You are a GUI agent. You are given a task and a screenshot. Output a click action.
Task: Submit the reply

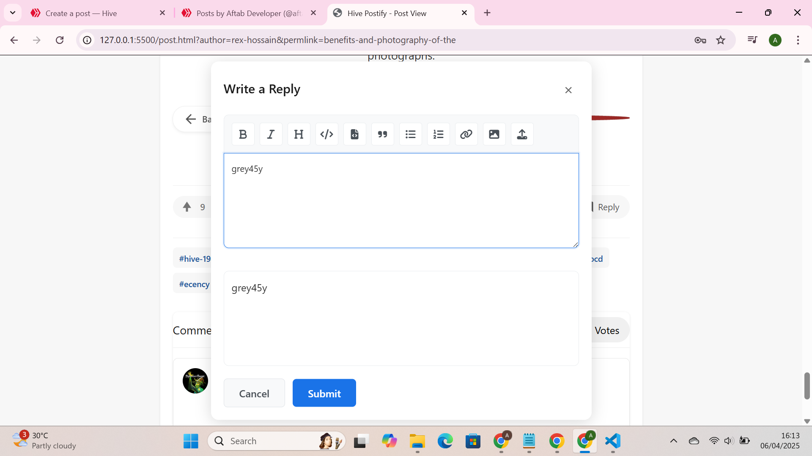(324, 393)
